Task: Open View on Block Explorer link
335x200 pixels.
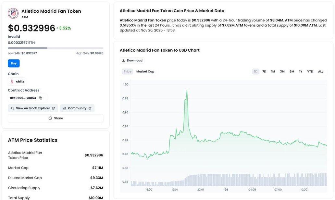Action: coord(33,108)
